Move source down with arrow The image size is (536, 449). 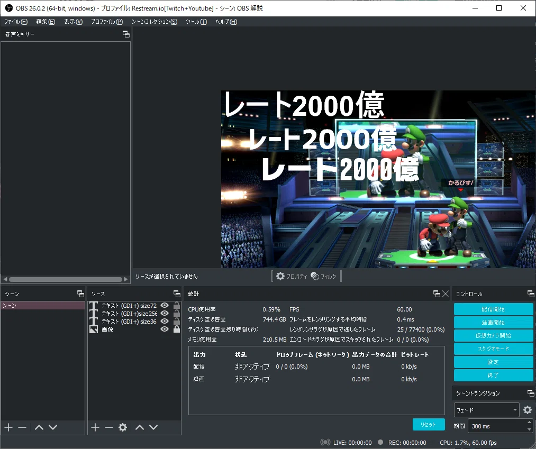pos(153,427)
